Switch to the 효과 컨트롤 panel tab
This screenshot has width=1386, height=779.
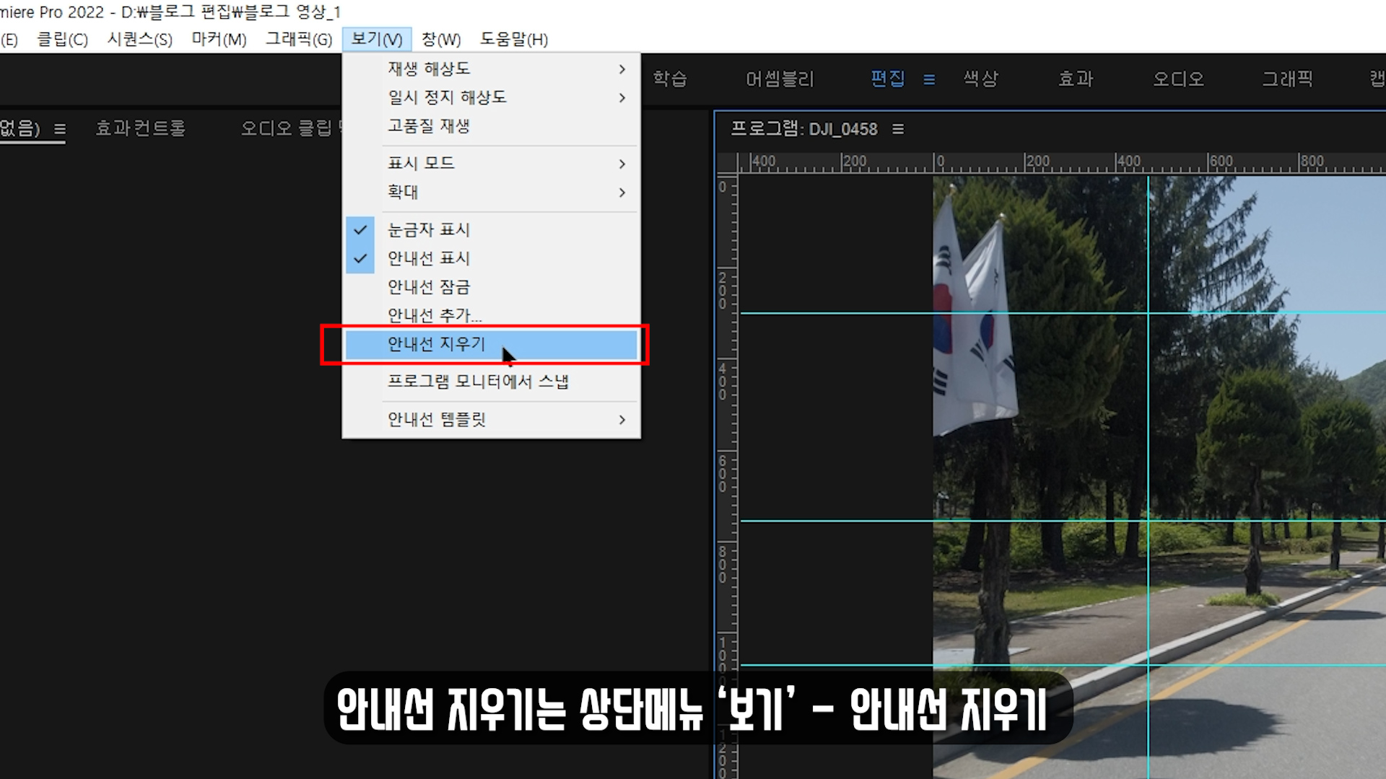pos(141,128)
